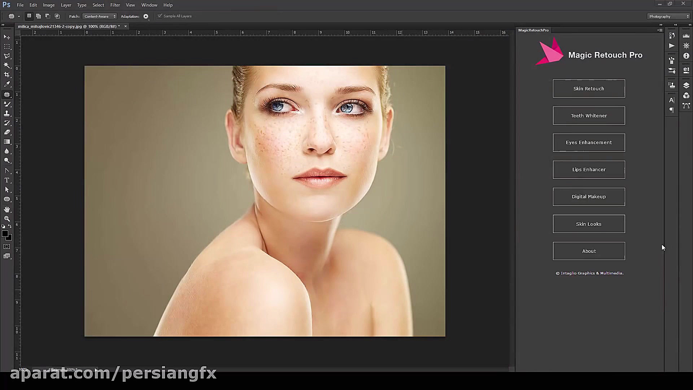Enable Add to selection mode
693x390 pixels.
point(38,16)
